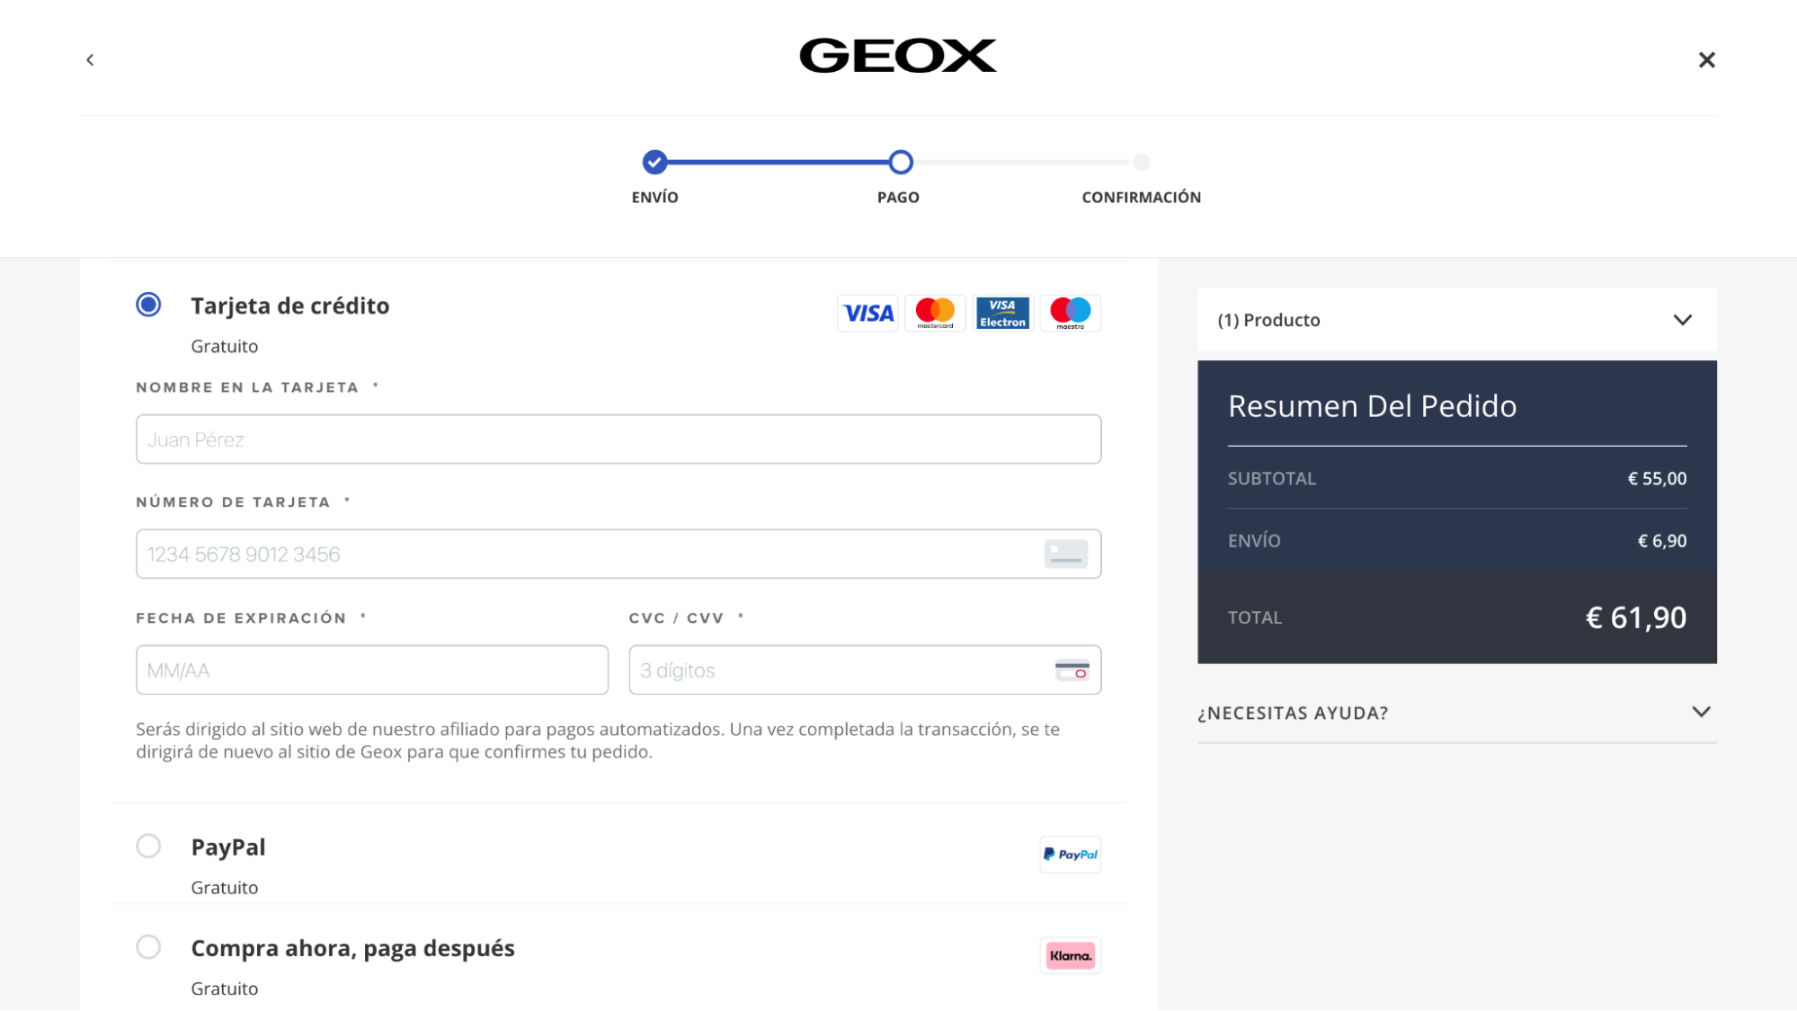This screenshot has height=1011, width=1797.
Task: Click the Klarna logo badge
Action: click(x=1070, y=956)
